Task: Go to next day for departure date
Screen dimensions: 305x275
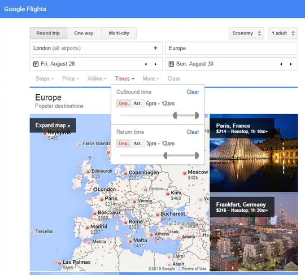Action: (x=155, y=64)
